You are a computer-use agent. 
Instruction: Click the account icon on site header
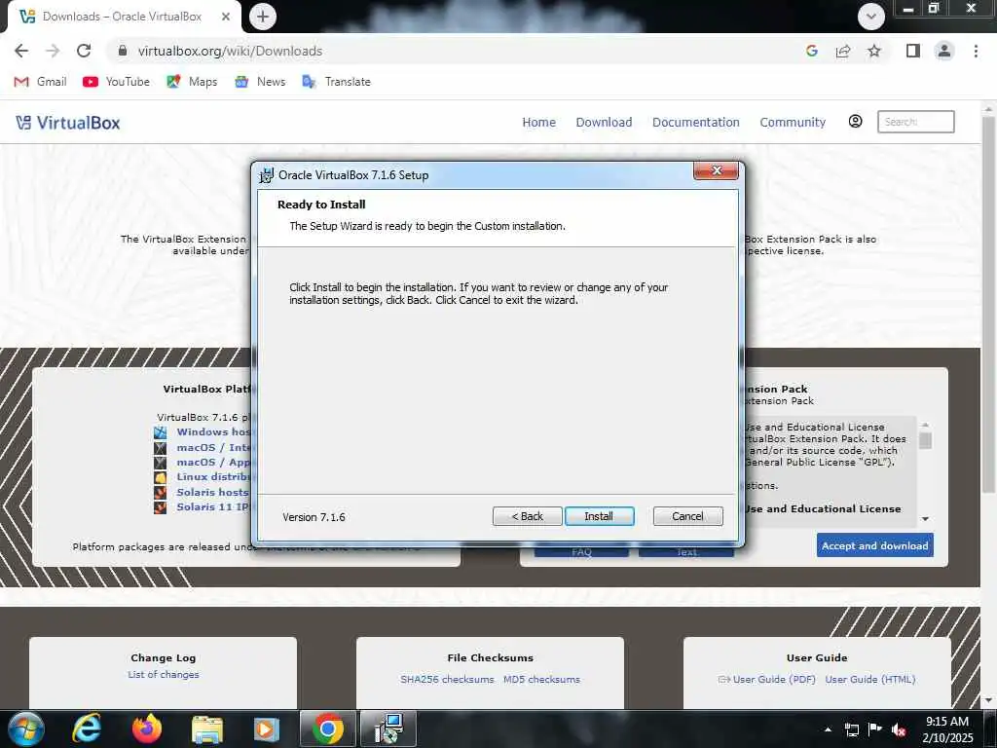coord(855,121)
